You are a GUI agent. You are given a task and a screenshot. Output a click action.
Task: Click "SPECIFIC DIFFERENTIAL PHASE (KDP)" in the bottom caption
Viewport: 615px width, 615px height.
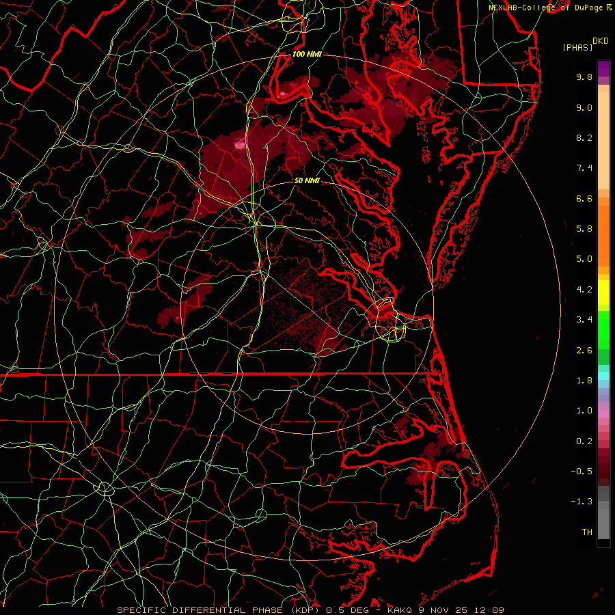point(219,610)
